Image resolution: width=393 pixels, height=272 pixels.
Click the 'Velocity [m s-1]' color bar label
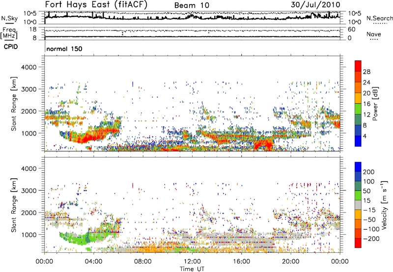(x=384, y=205)
